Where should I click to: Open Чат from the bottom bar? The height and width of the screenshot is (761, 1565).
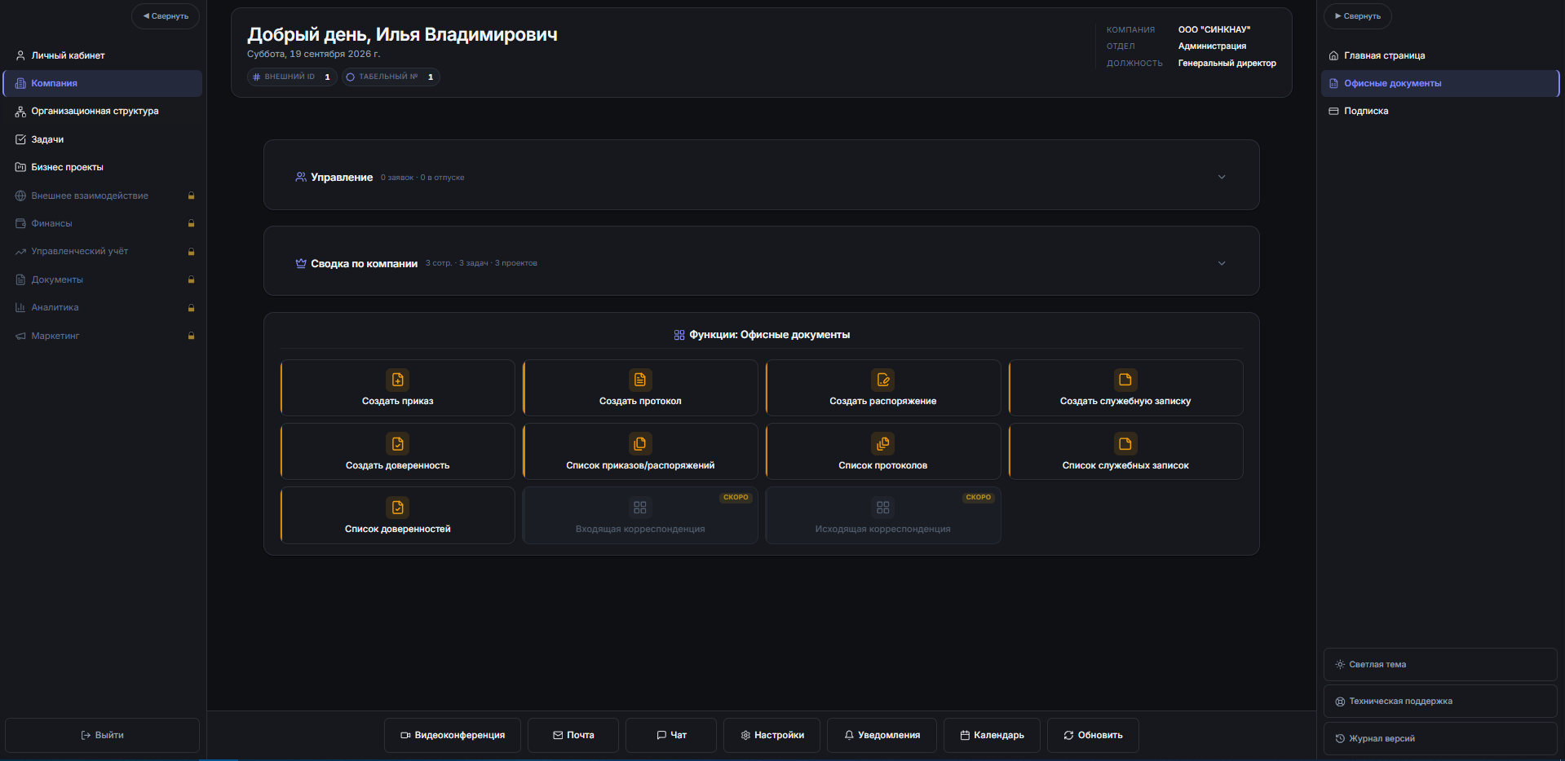(671, 735)
